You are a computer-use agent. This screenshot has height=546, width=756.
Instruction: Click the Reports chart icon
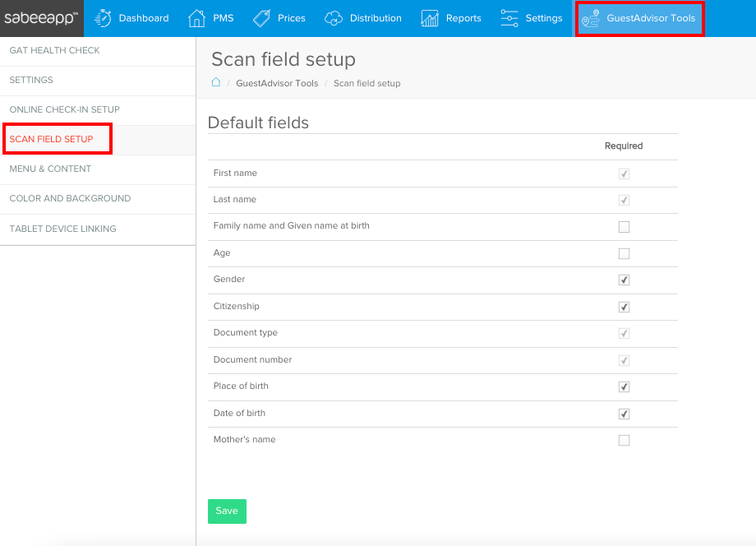pyautogui.click(x=428, y=17)
